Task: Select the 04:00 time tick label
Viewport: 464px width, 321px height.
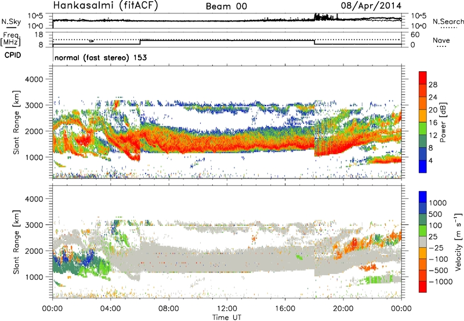Action: 110,309
